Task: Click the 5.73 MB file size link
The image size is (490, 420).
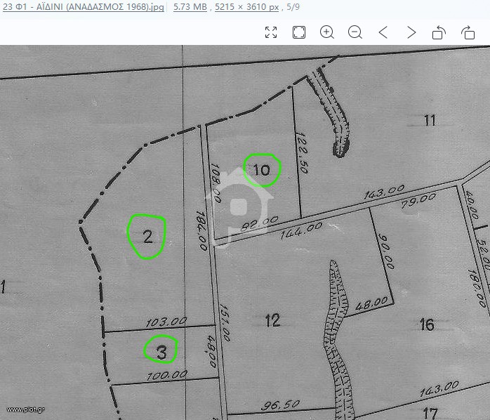Action: tap(190, 7)
